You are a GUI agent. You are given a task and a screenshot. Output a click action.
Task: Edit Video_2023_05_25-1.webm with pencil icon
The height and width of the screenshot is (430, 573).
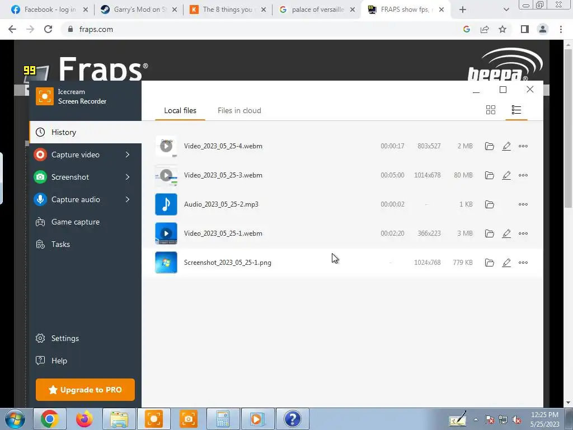pos(506,233)
